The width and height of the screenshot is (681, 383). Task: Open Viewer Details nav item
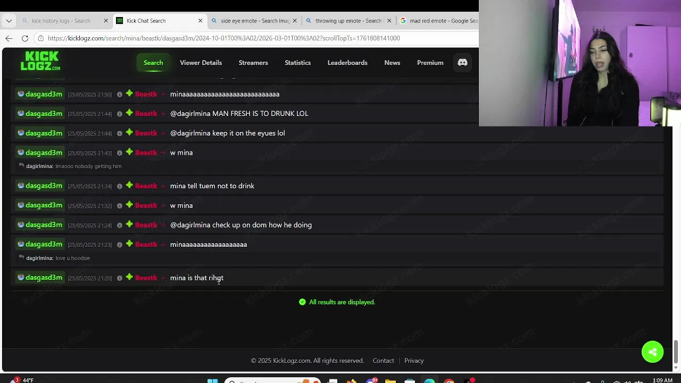point(201,63)
